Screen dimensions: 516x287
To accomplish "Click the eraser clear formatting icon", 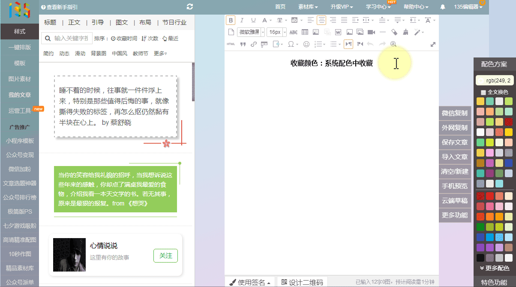I will (394, 32).
